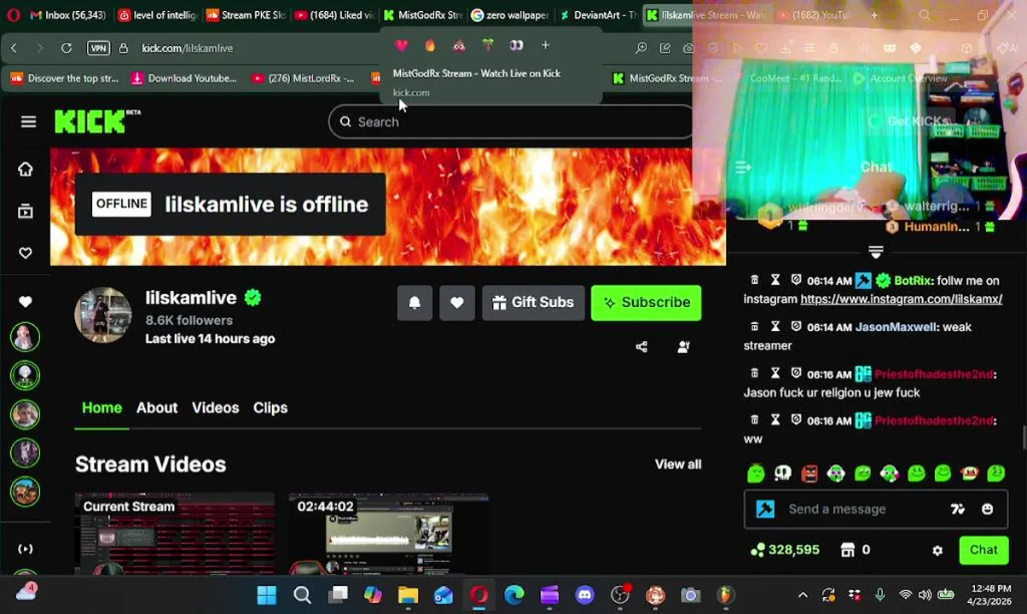This screenshot has height=614, width=1027.
Task: Toggle the Opera VPN badge
Action: click(x=99, y=48)
